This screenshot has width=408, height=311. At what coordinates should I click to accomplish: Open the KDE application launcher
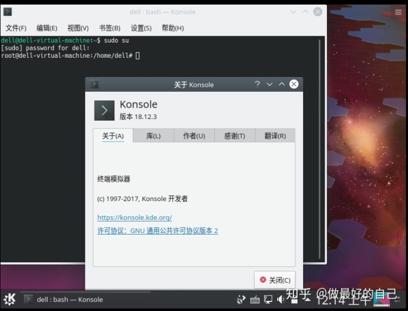click(x=10, y=299)
